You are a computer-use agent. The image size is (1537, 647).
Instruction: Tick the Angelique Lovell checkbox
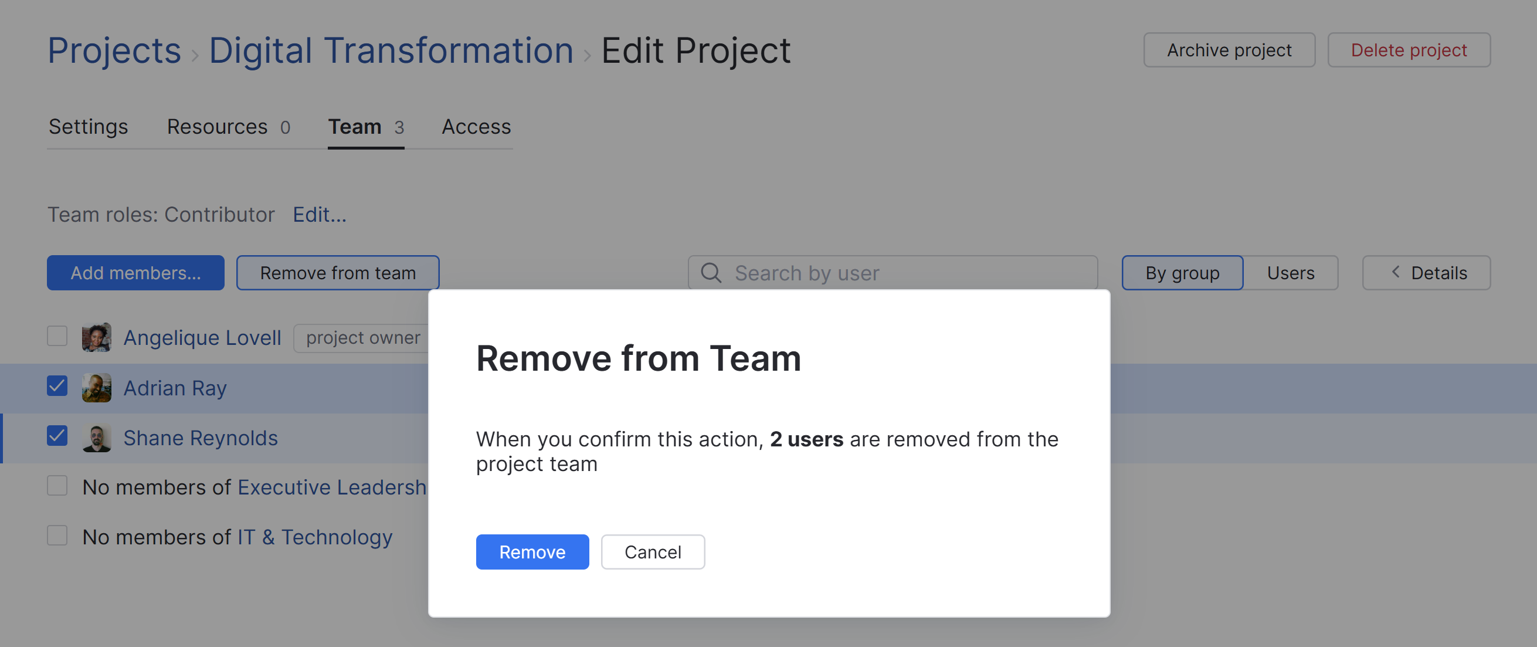click(x=57, y=336)
